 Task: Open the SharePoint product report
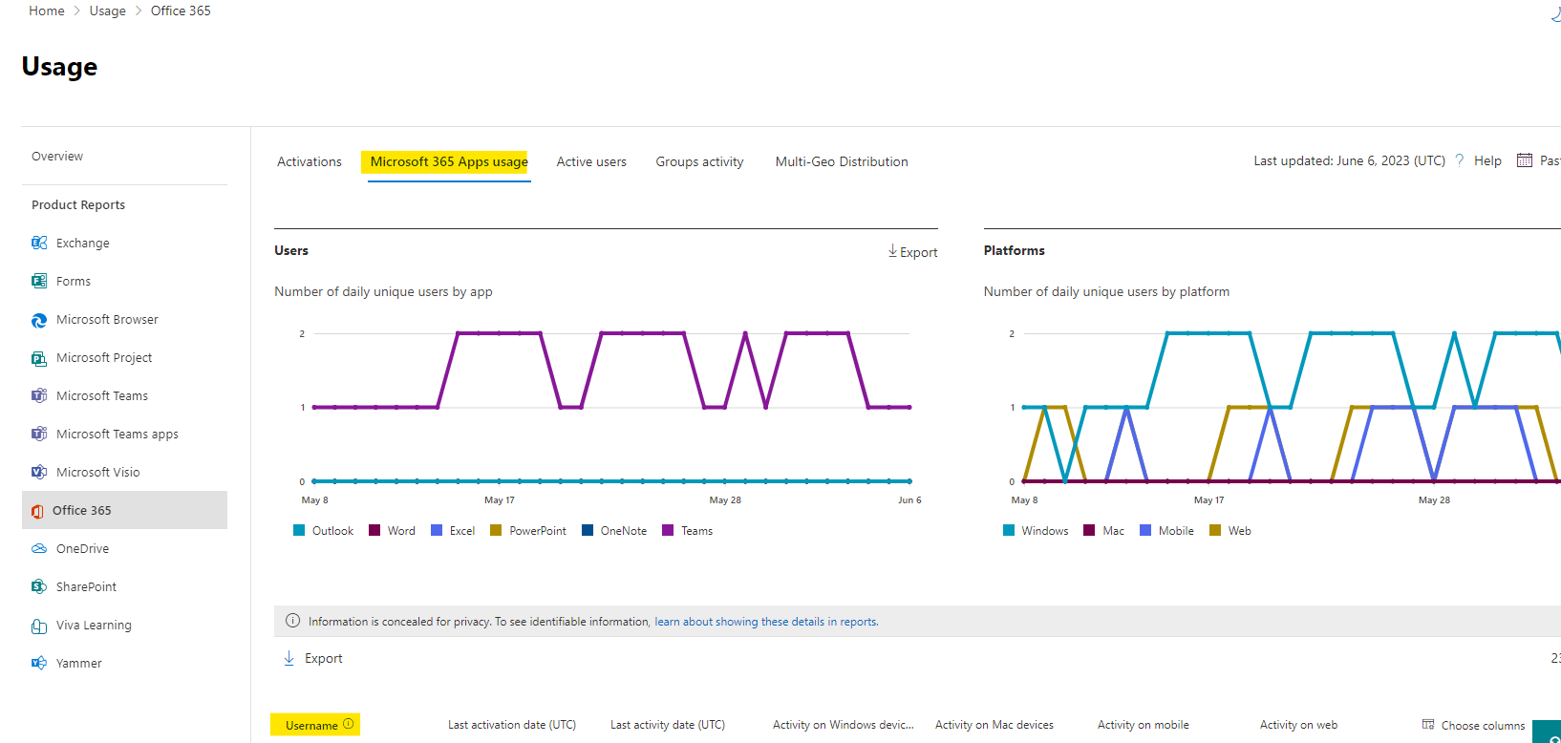click(86, 586)
